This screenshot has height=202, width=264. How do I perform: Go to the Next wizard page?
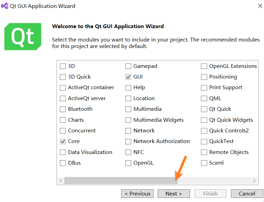point(174,194)
